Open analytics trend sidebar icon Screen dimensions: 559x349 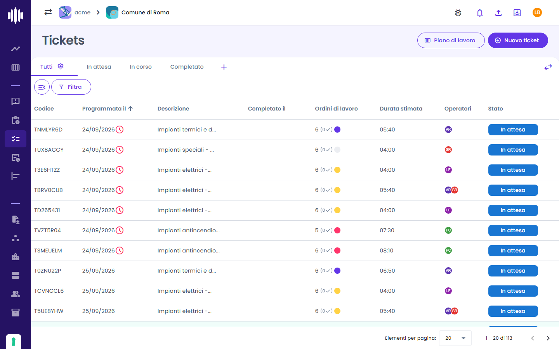(x=16, y=49)
